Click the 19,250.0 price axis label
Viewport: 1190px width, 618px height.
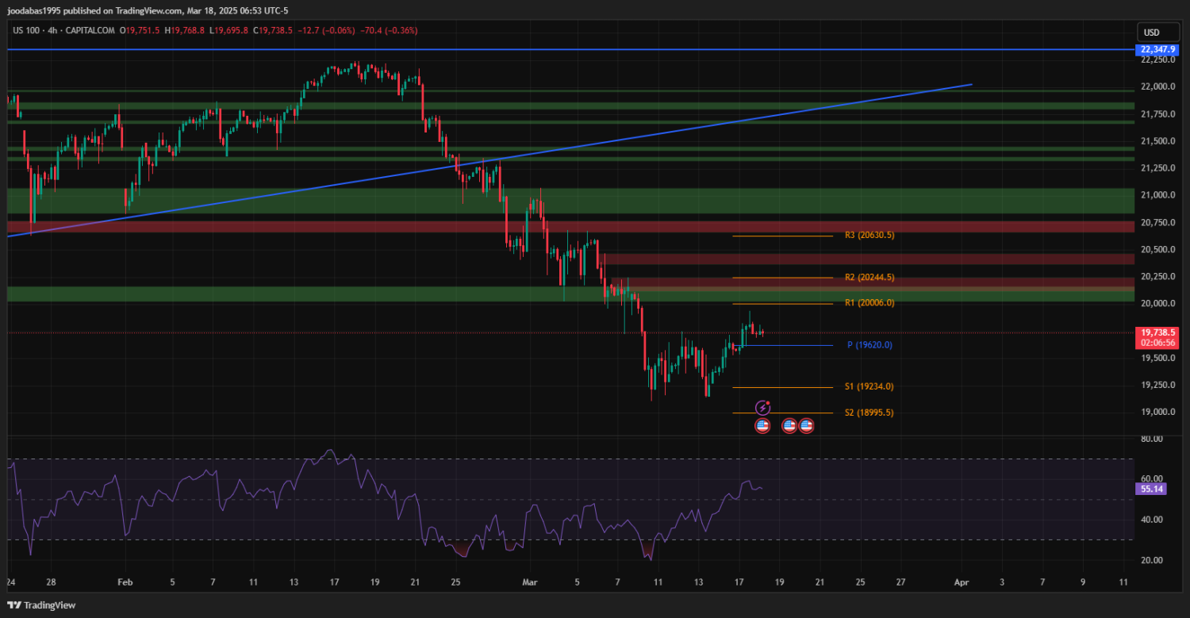1157,385
